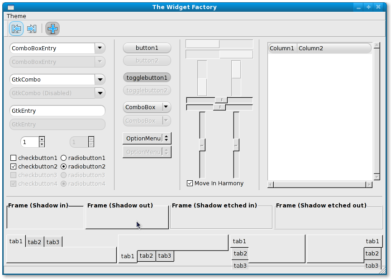Expand the first ComboBoxEntry dropdown arrow

(x=100, y=48)
